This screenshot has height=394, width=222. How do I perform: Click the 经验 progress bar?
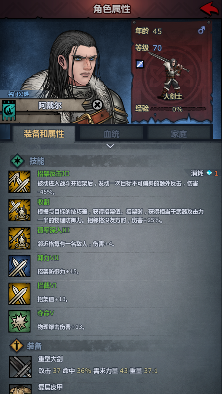(x=178, y=109)
